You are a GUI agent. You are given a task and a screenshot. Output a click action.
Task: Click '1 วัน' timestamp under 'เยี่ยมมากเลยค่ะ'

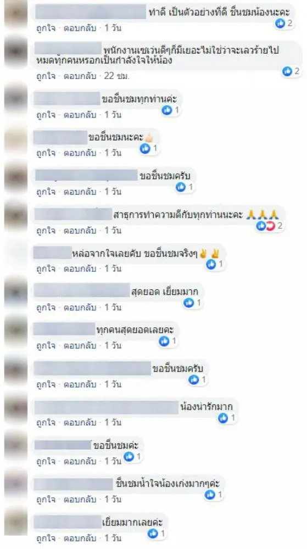click(x=113, y=537)
